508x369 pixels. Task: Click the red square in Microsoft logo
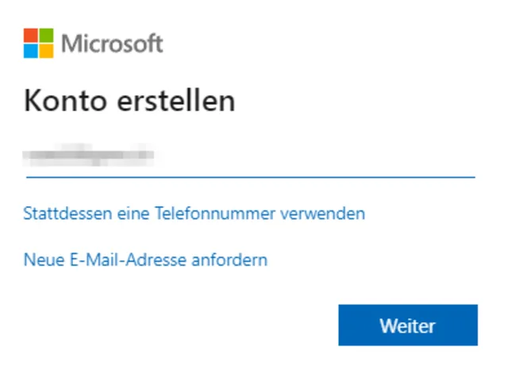coord(32,36)
